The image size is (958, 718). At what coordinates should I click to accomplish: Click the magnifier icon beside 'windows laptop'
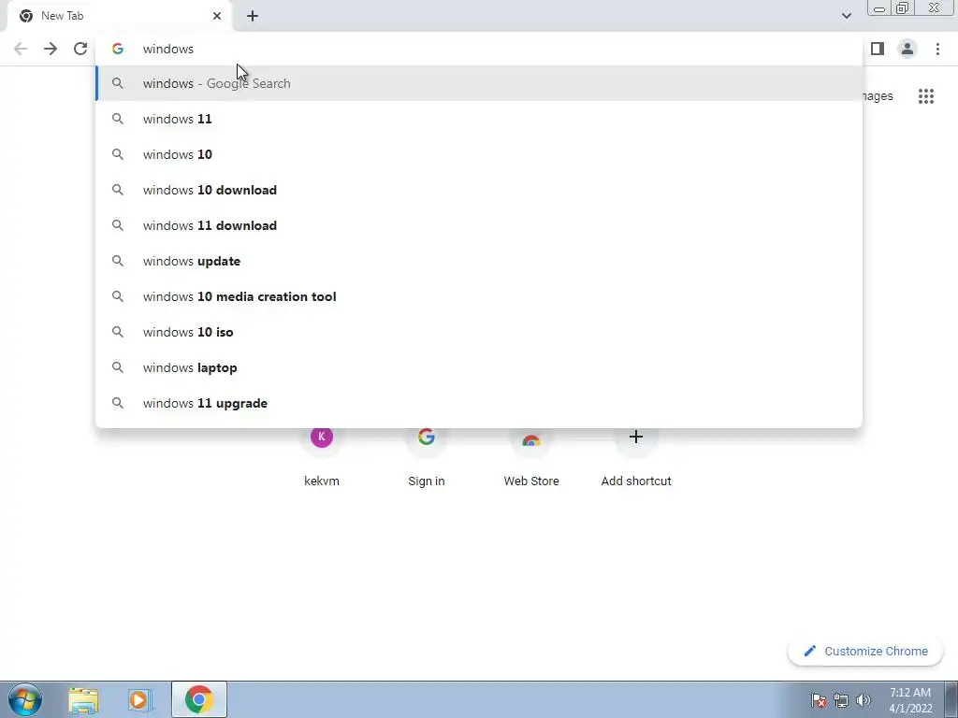pos(118,367)
